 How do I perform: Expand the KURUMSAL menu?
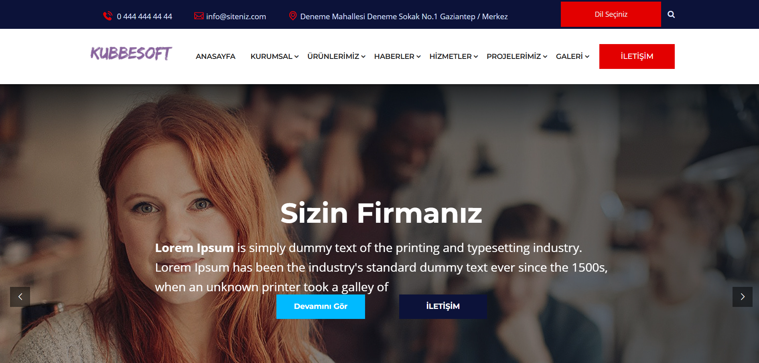274,56
